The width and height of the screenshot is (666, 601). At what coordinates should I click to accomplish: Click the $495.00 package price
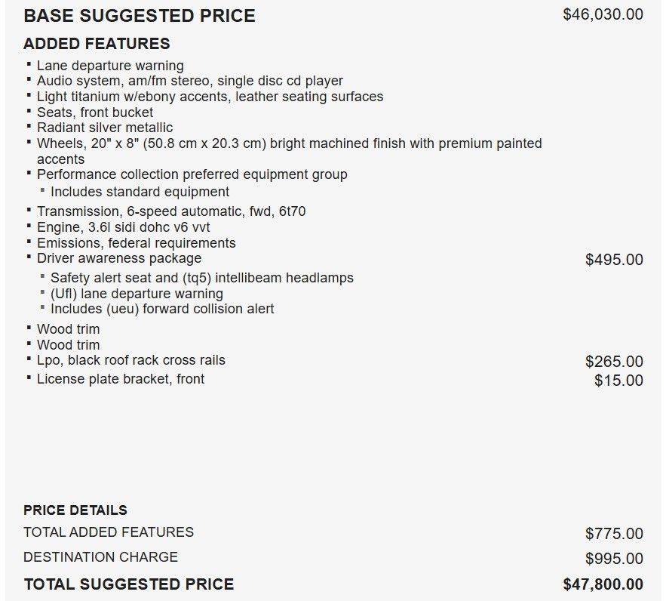(x=614, y=260)
